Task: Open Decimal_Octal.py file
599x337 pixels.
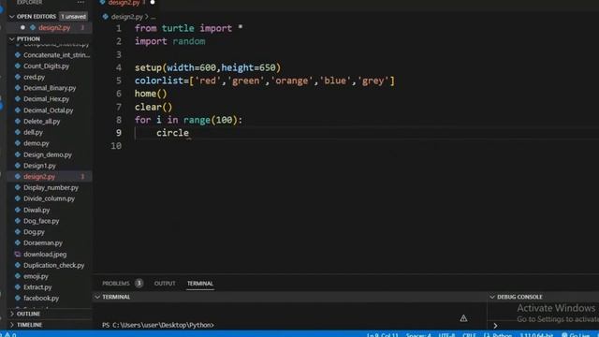Action: (x=48, y=110)
